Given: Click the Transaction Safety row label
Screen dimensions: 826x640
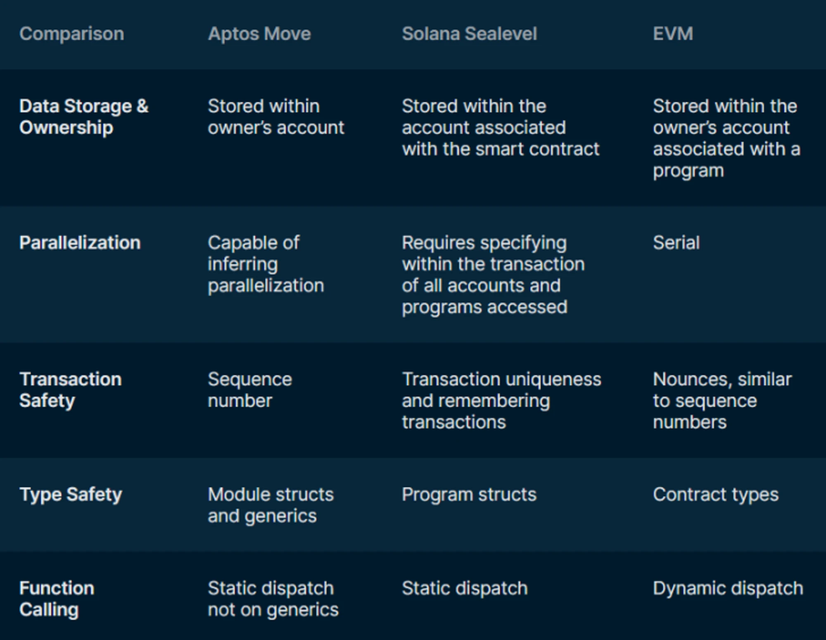Looking at the screenshot, I should [x=70, y=390].
